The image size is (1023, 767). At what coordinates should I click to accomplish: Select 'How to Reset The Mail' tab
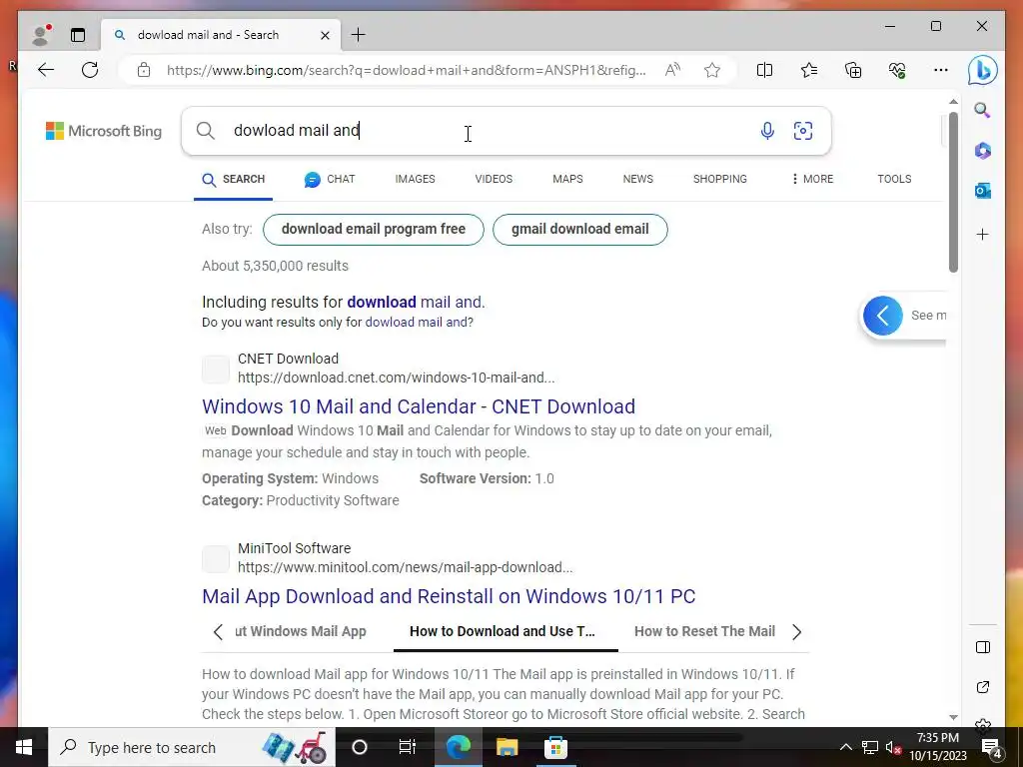pos(704,631)
